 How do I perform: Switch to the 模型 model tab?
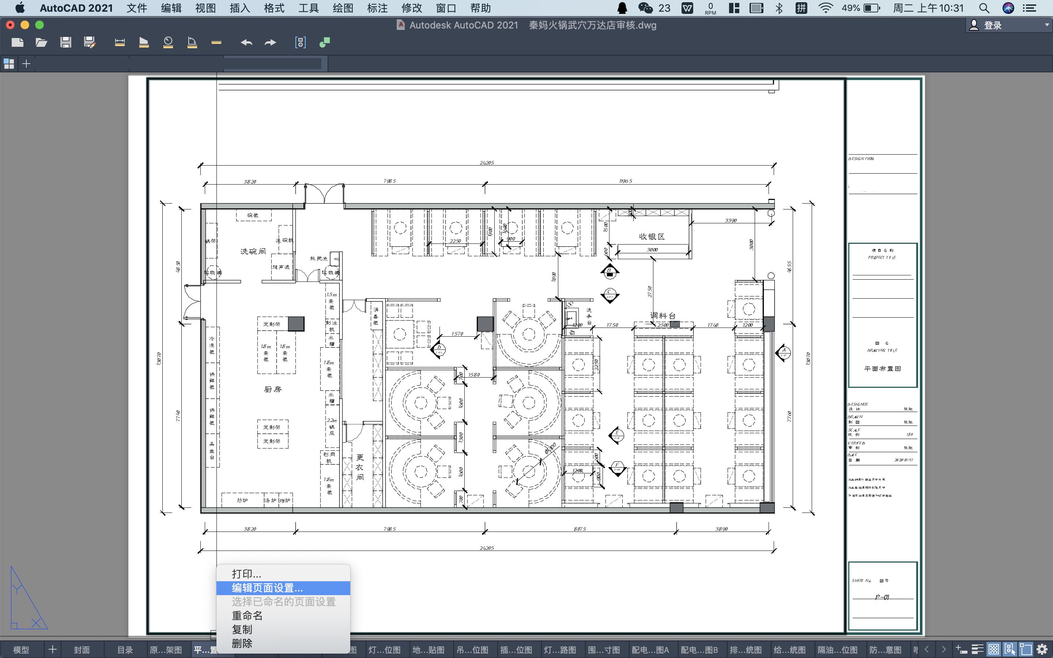[x=21, y=650]
